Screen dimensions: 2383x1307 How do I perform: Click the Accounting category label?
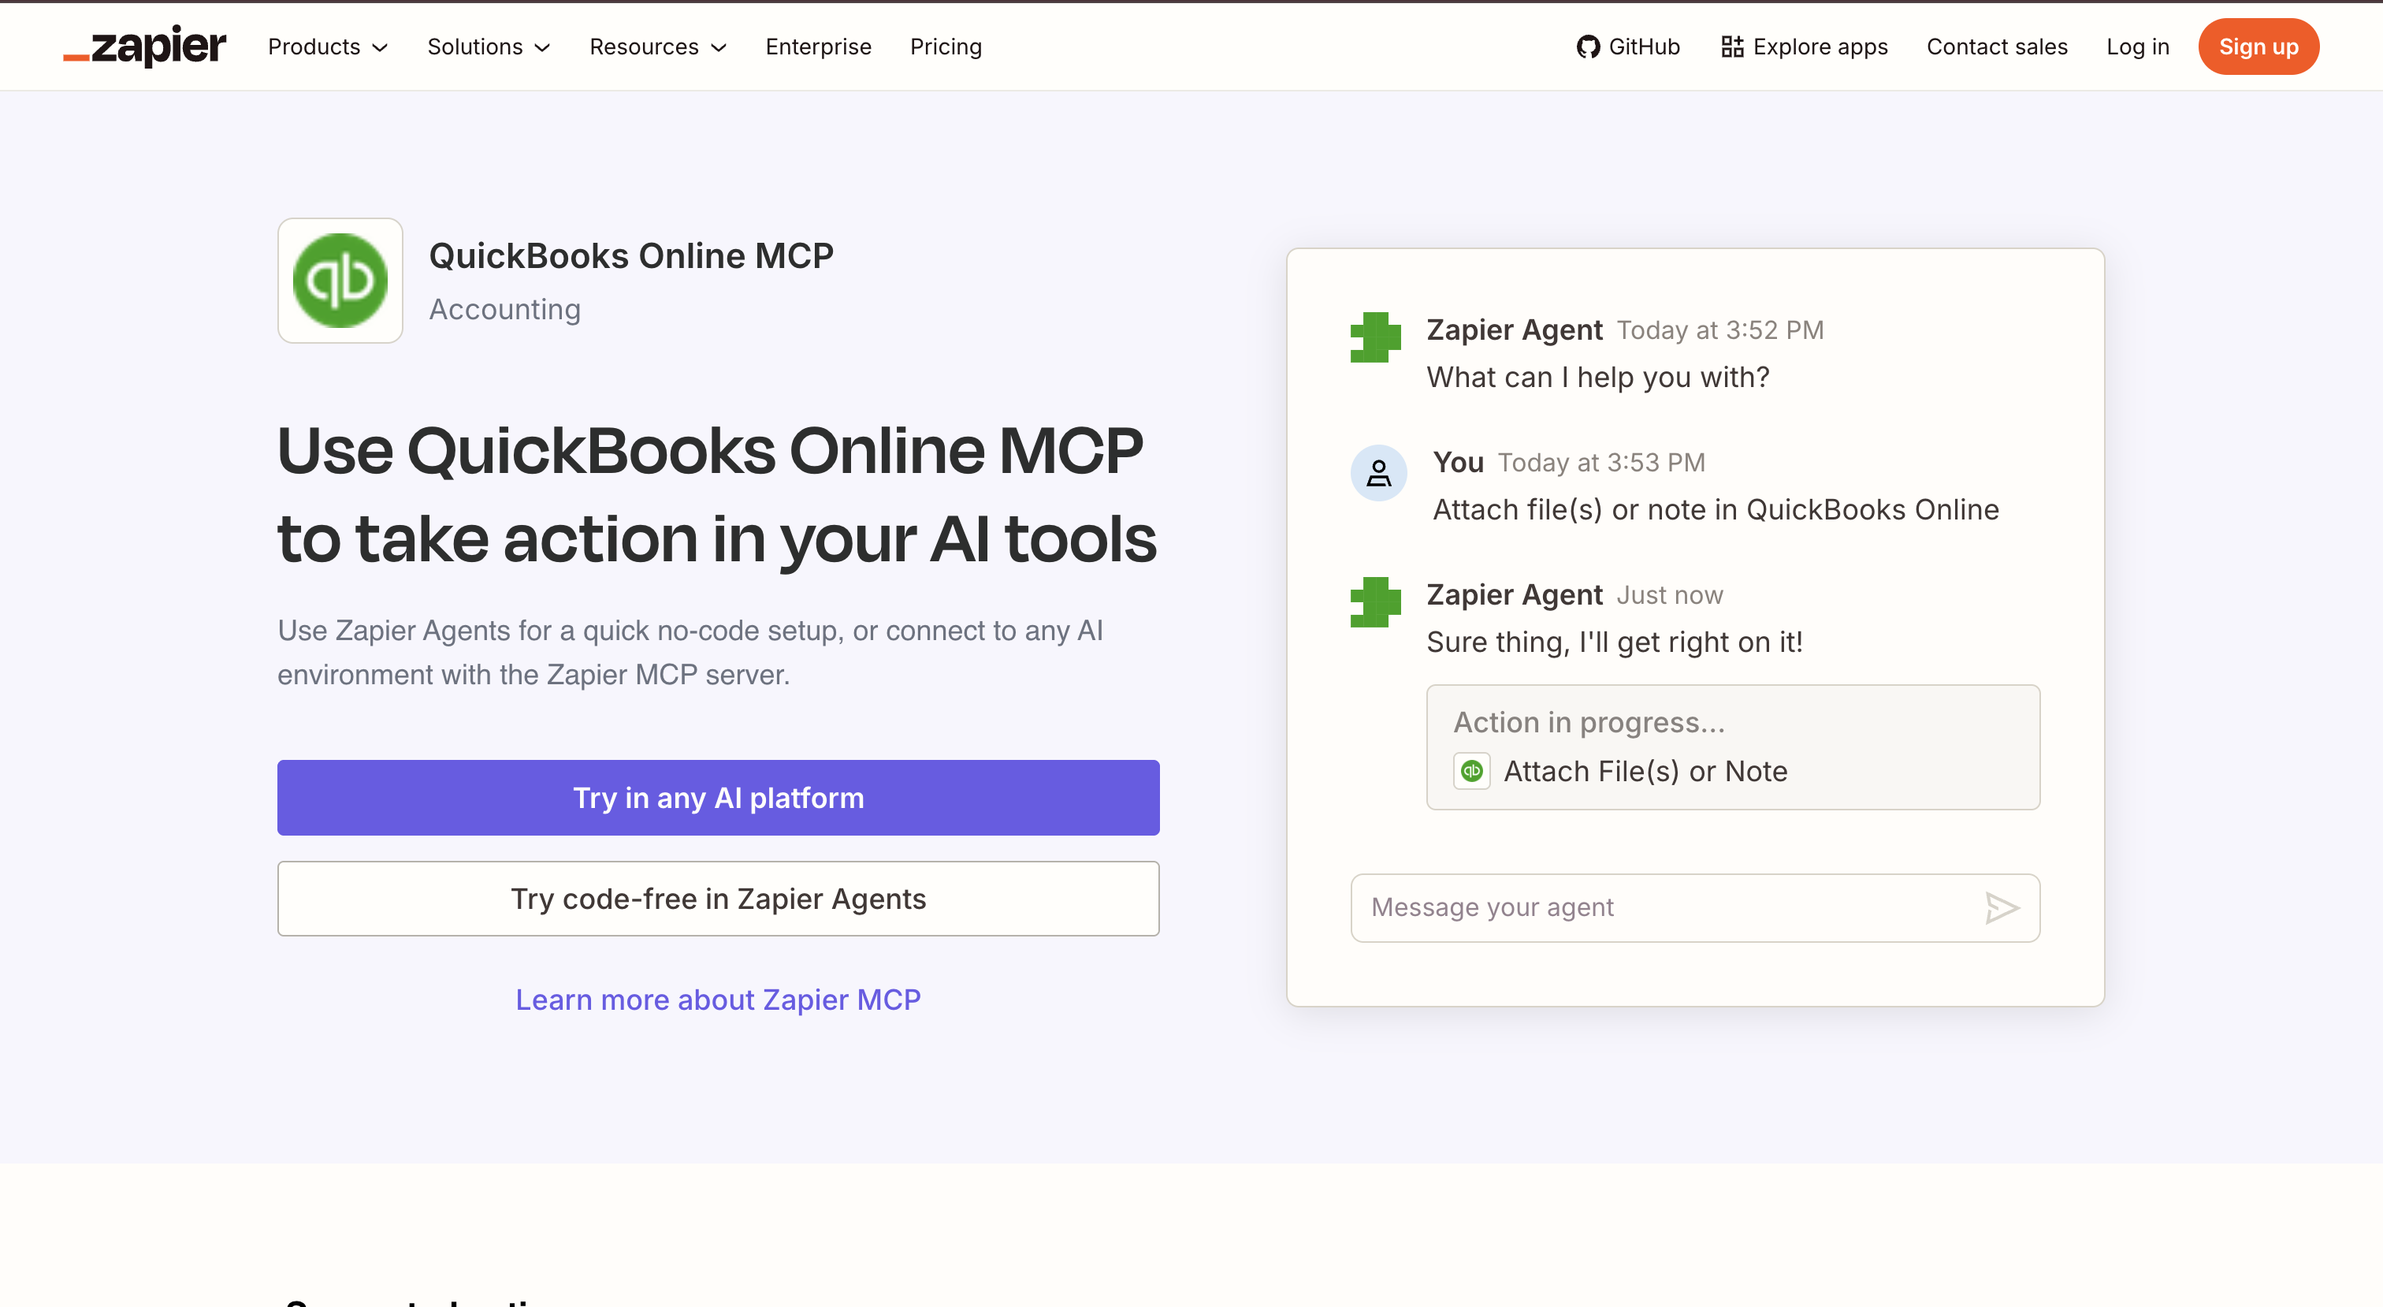(505, 309)
